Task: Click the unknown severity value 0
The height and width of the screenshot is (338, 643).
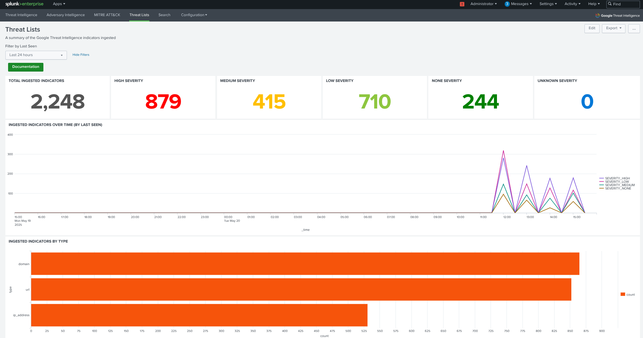Action: pyautogui.click(x=587, y=102)
